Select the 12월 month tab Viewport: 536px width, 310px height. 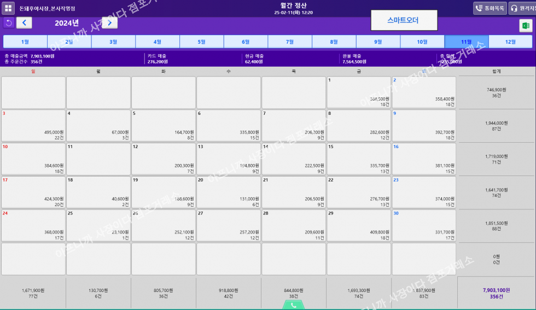click(510, 42)
